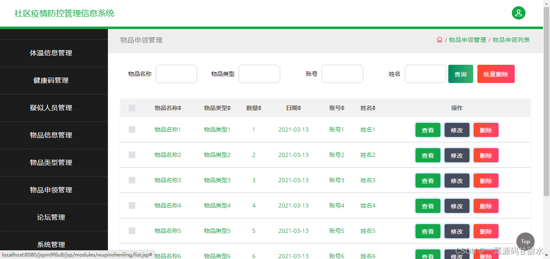Image resolution: width=550 pixels, height=259 pixels.
Task: View details of 物品名称2 row
Action: click(428, 155)
